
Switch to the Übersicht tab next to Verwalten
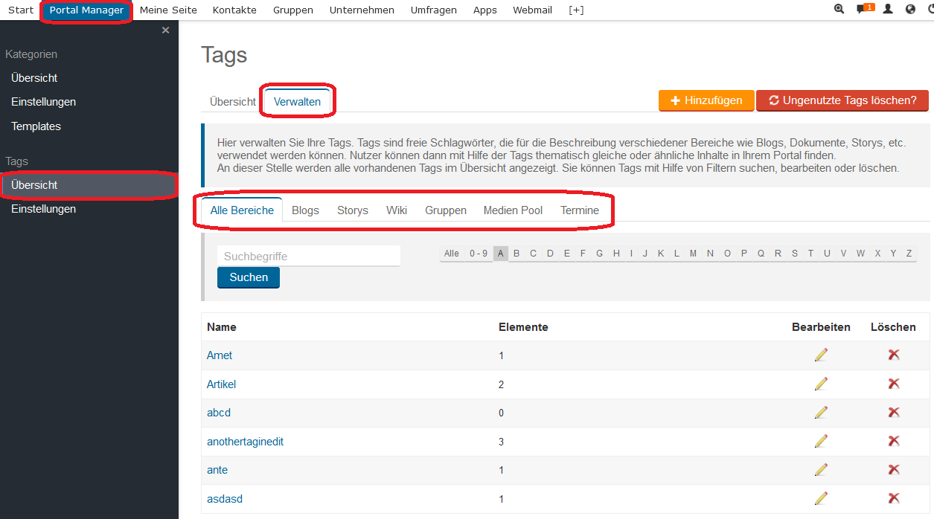click(x=232, y=101)
